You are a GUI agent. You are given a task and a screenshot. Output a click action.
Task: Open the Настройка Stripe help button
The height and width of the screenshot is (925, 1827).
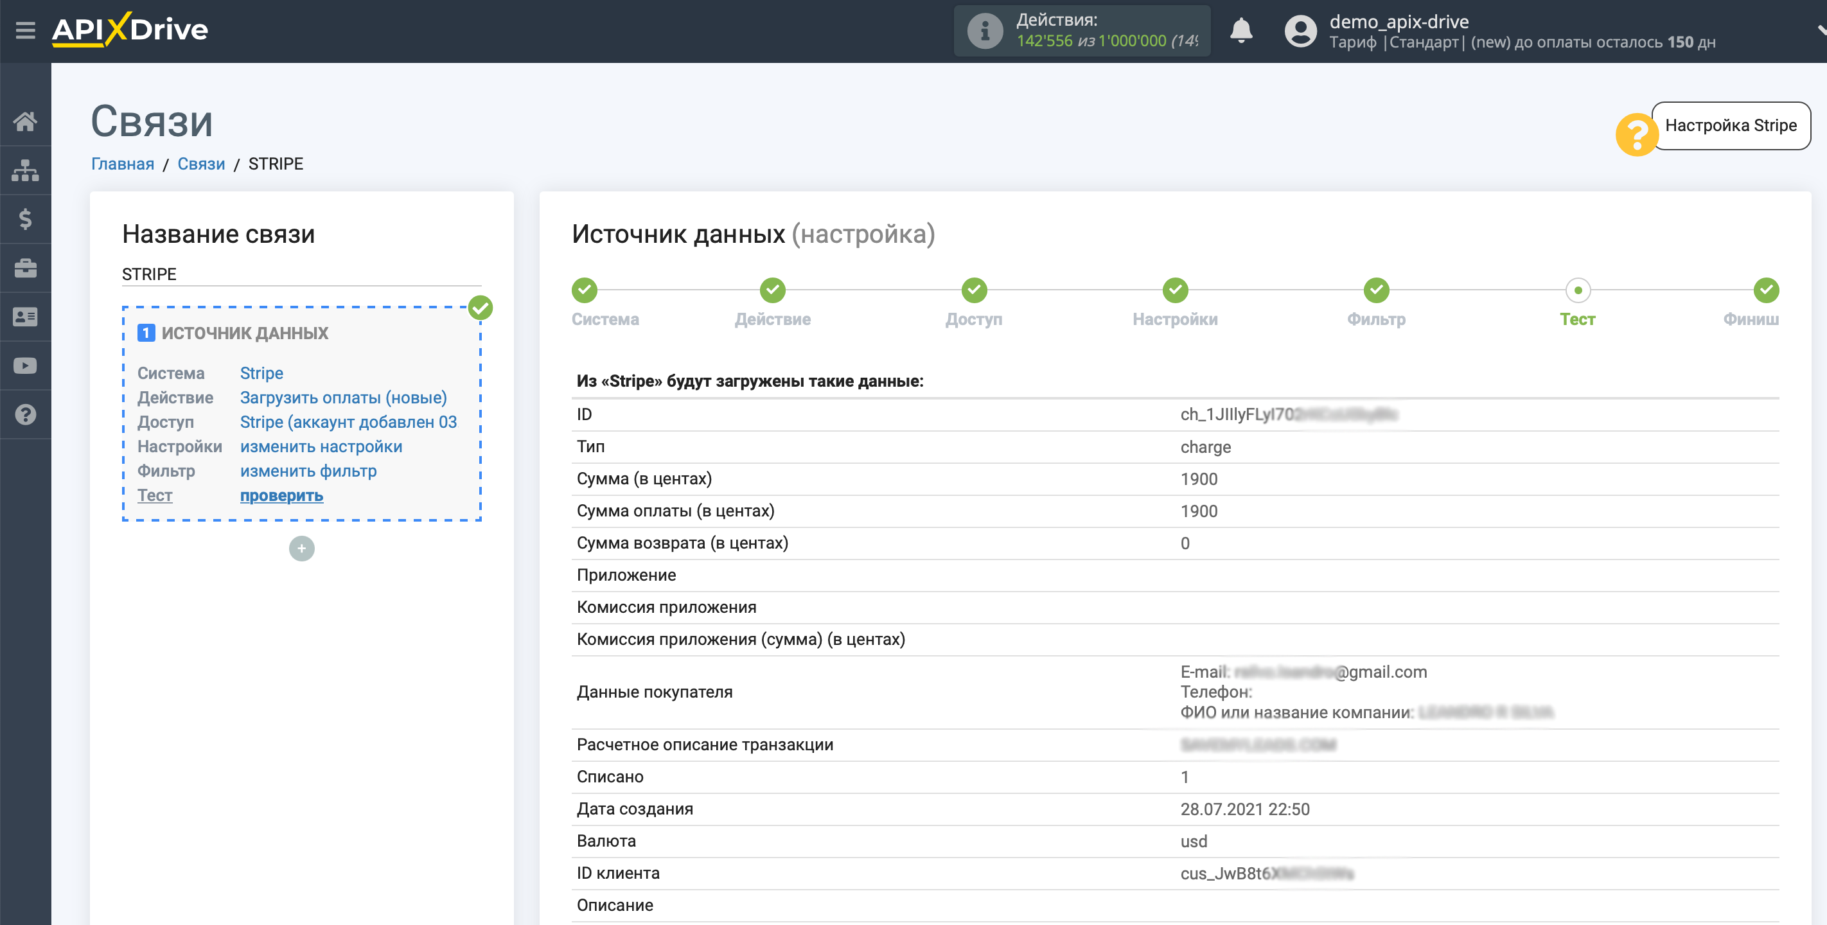(x=1731, y=125)
